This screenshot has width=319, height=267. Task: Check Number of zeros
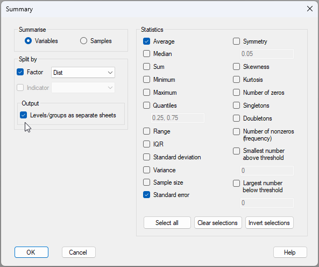[236, 93]
